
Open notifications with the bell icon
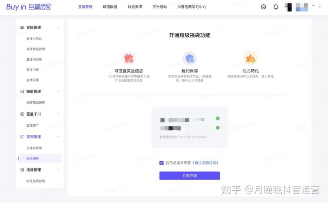(276, 7)
